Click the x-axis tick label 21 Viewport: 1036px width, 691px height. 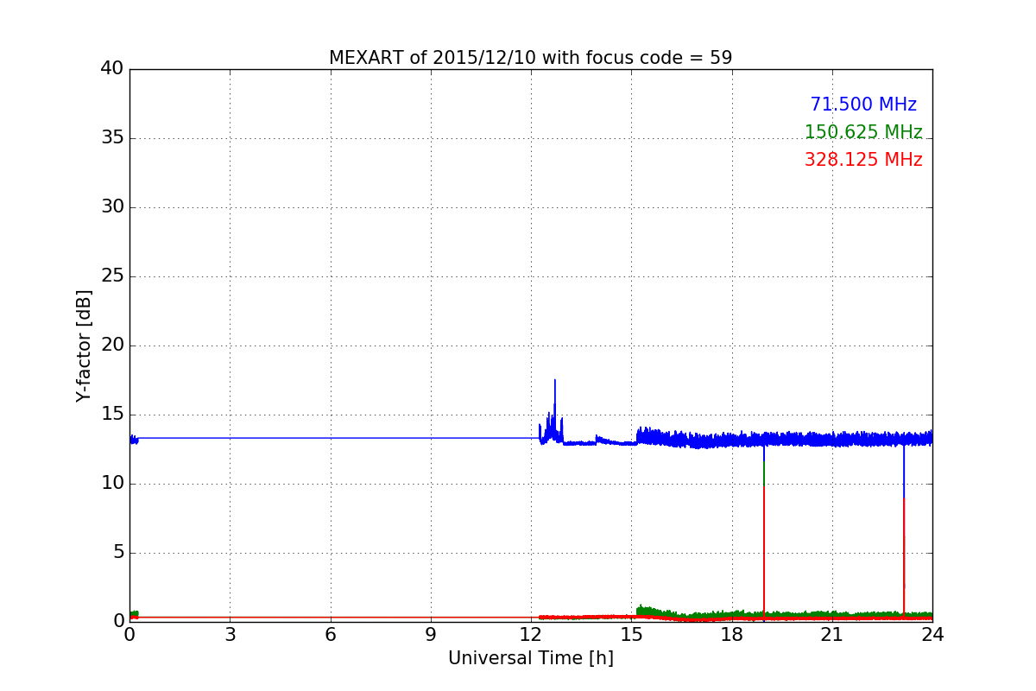832,635
